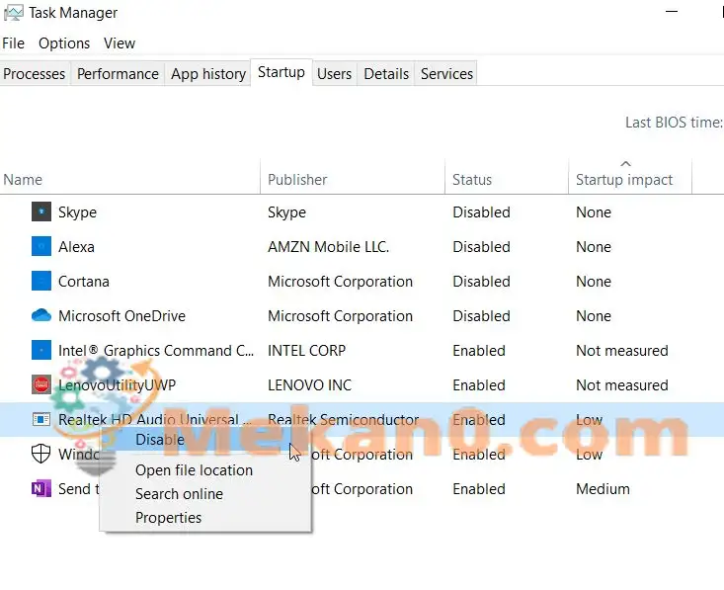Image resolution: width=724 pixels, height=590 pixels.
Task: Sort by the Startup impact column header
Action: (x=630, y=179)
